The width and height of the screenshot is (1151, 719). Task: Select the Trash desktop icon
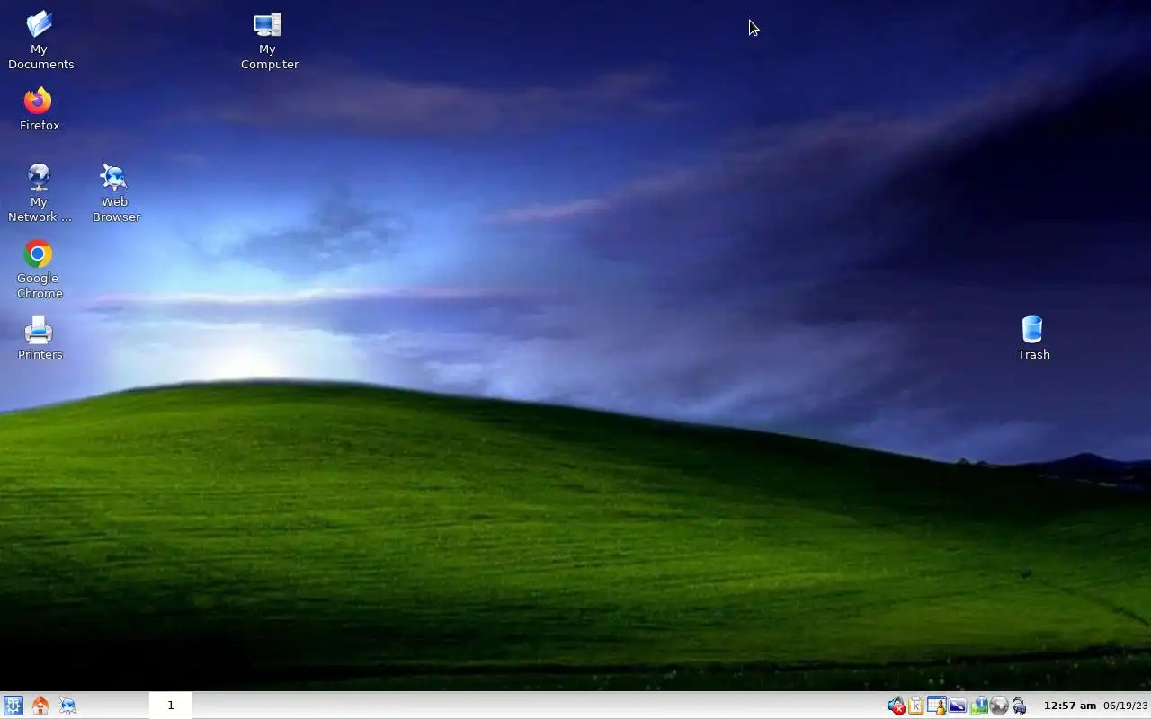click(1033, 338)
